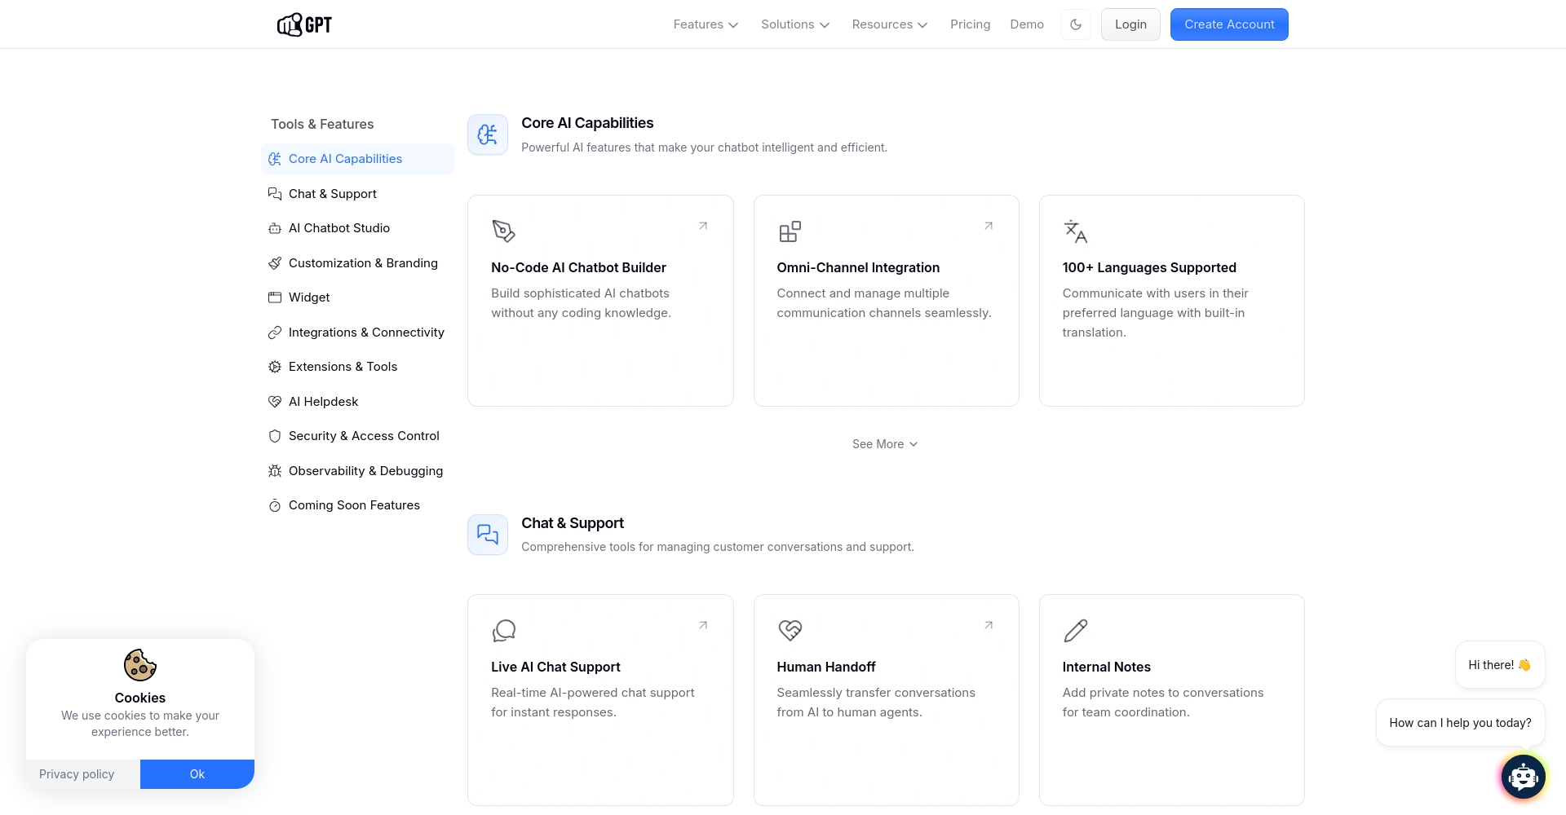Select AI Chatbot Studio in sidebar
The height and width of the screenshot is (815, 1566).
[338, 228]
